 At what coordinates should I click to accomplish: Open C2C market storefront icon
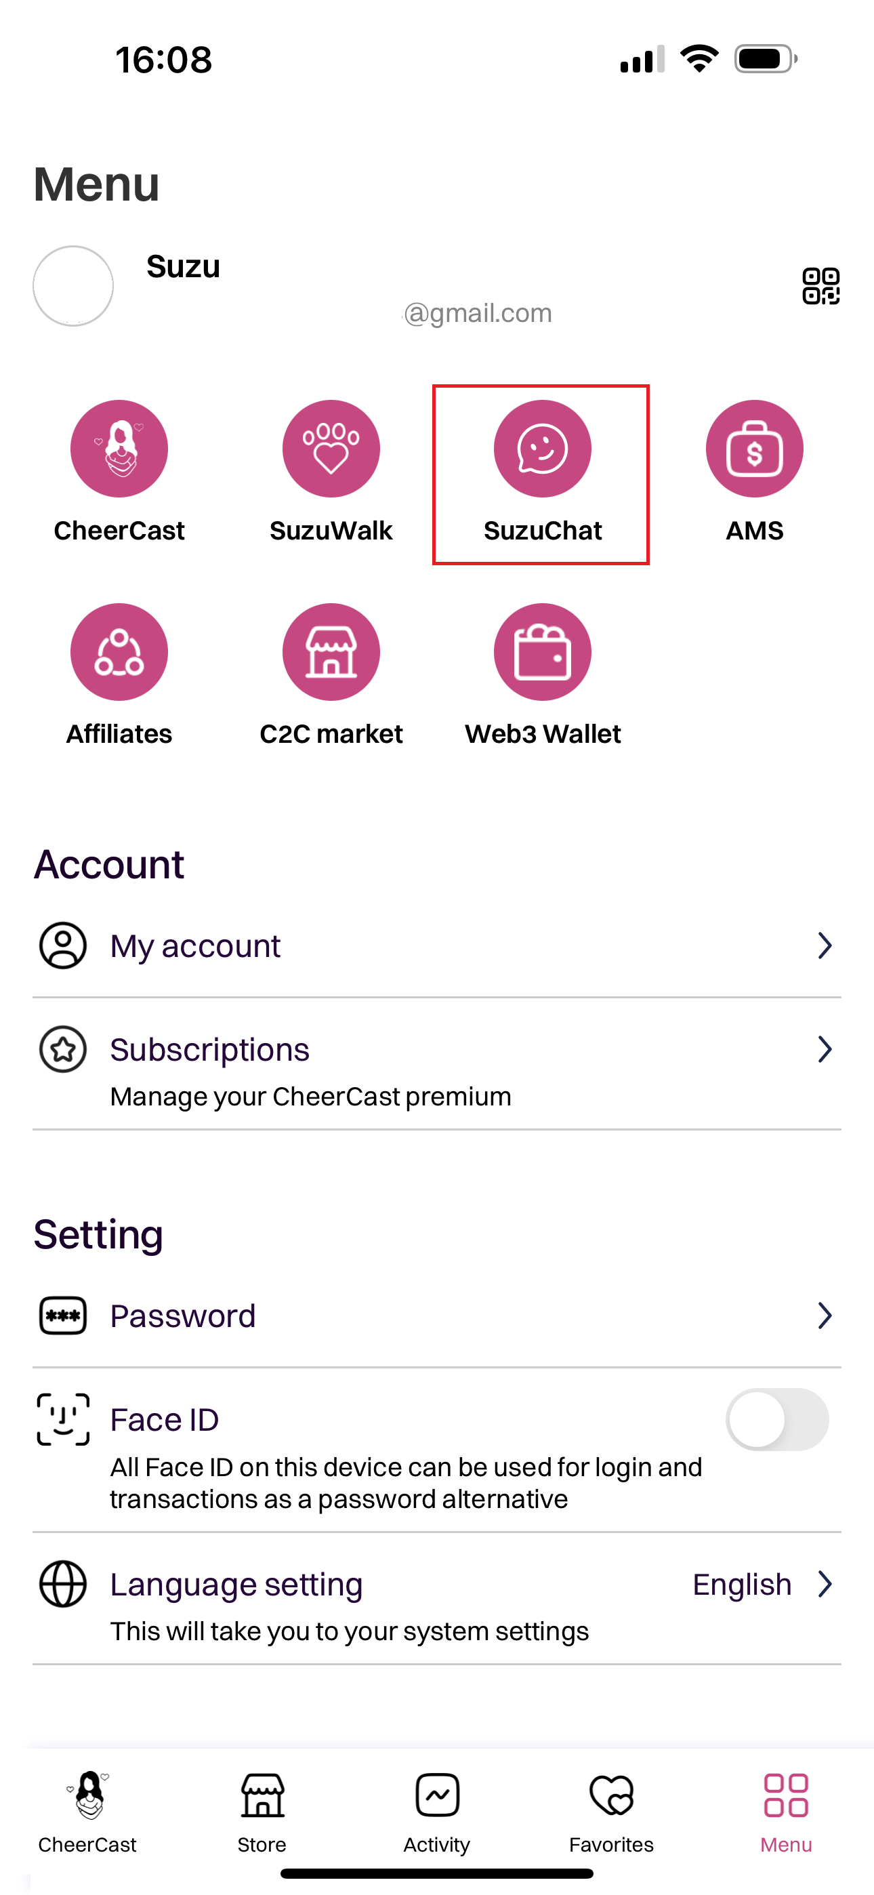(x=331, y=653)
